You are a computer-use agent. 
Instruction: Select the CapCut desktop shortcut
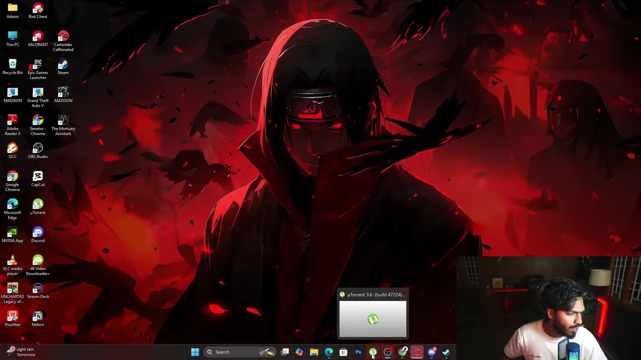point(38,178)
